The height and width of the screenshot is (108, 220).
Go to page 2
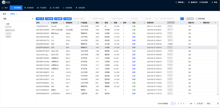[175, 104]
